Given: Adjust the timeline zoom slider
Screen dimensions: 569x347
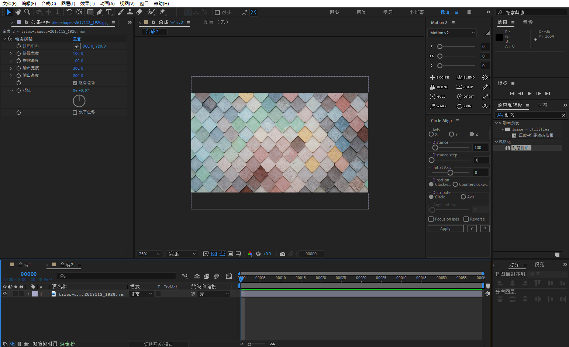Looking at the screenshot, I should point(249,344).
